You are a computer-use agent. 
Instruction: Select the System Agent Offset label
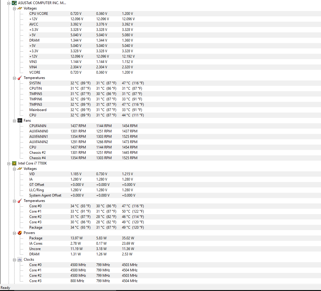[45, 195]
